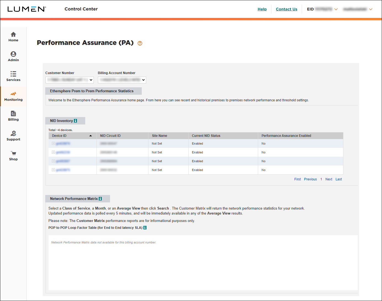Click page number 1 in pagination

(321, 179)
